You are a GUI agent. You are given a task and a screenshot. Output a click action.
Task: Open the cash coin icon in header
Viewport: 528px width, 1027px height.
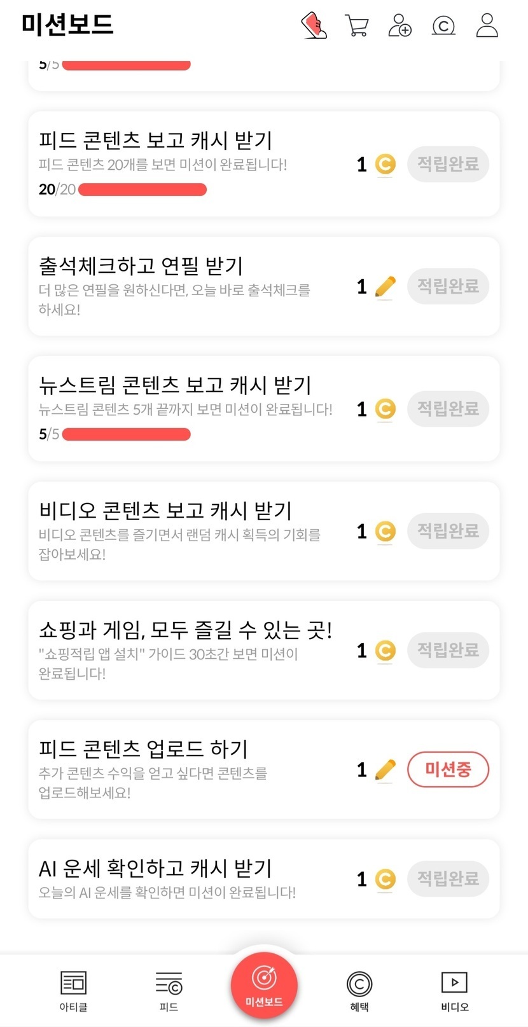pyautogui.click(x=443, y=25)
